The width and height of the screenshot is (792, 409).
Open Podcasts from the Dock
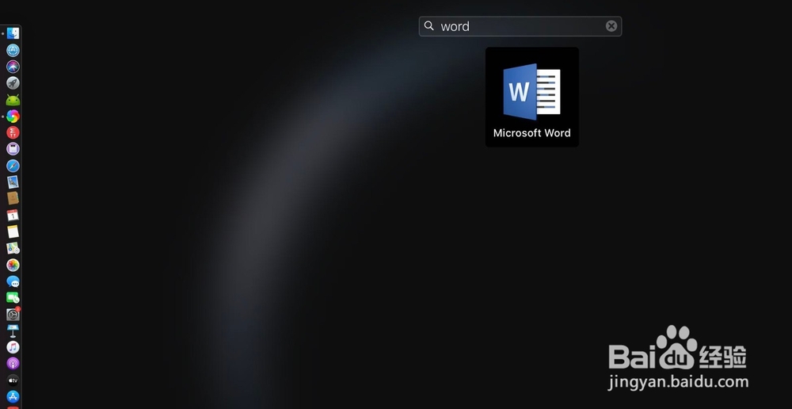pyautogui.click(x=13, y=364)
